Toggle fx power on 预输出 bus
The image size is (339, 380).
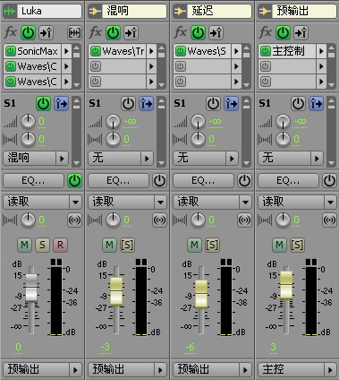[283, 32]
